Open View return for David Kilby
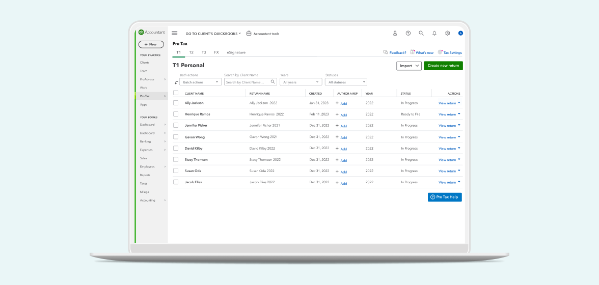599x285 pixels. [x=447, y=149]
